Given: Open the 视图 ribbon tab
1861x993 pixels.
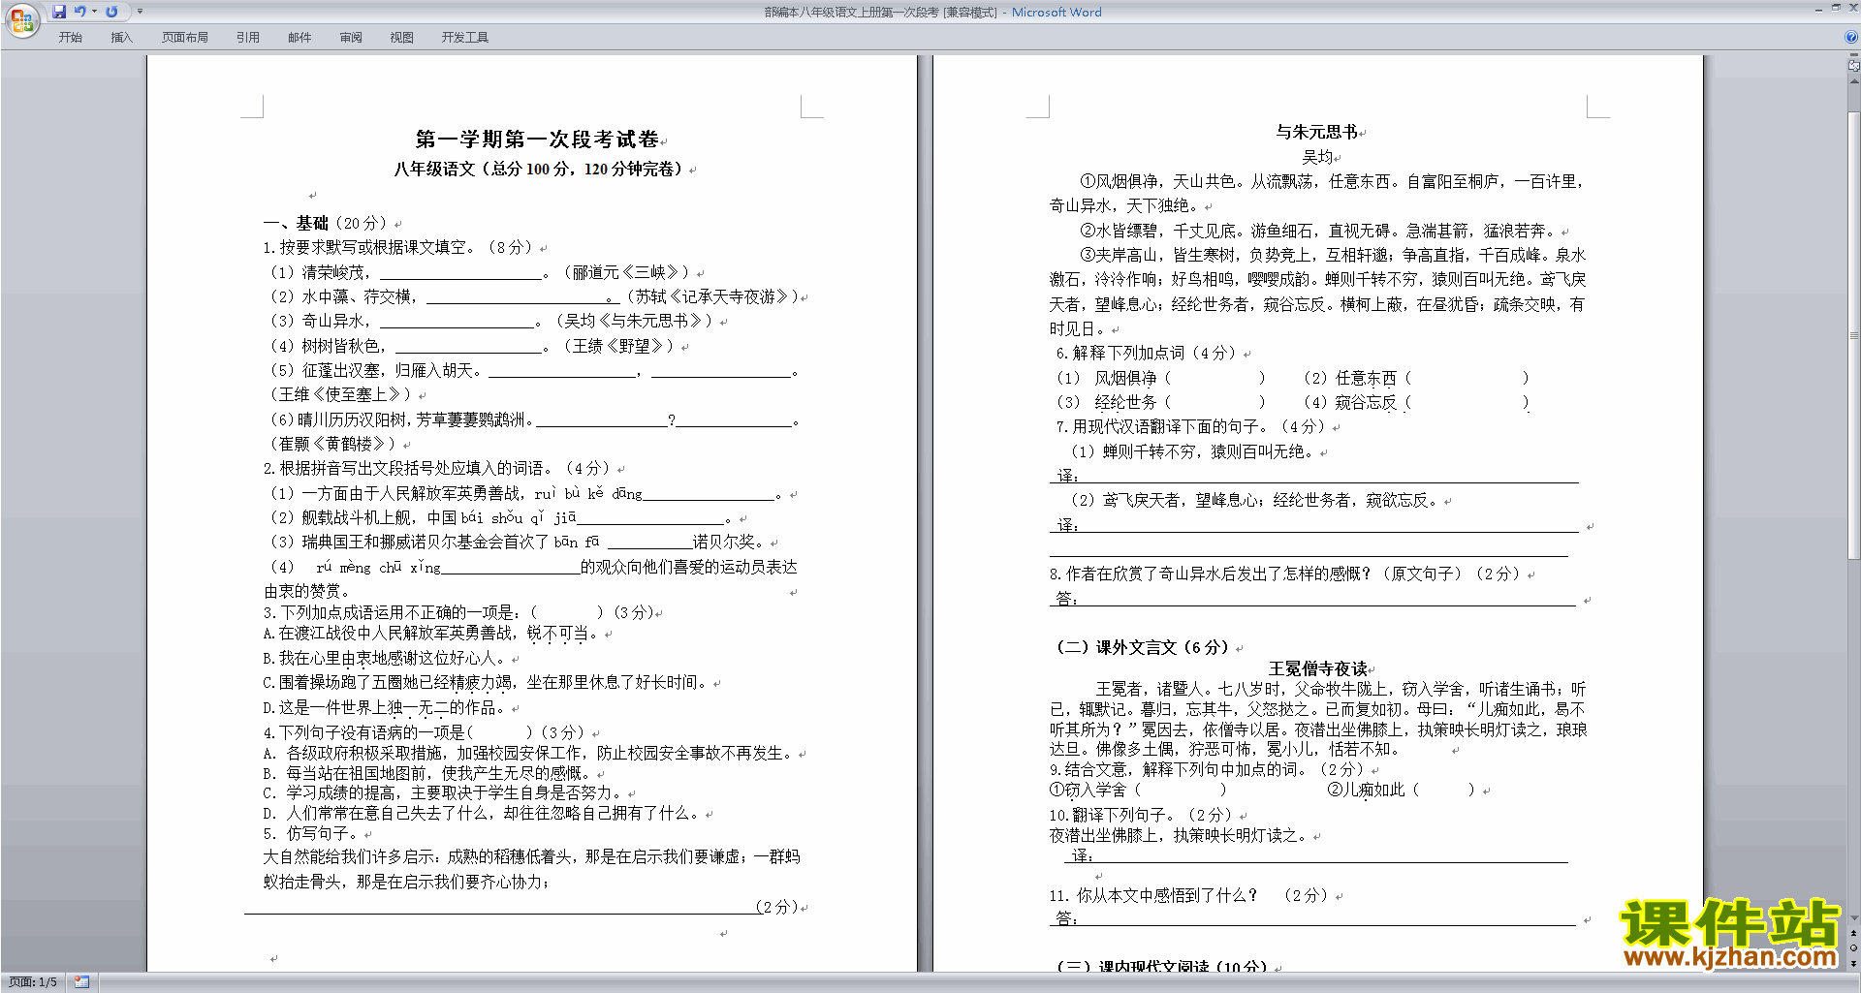Looking at the screenshot, I should (x=402, y=37).
